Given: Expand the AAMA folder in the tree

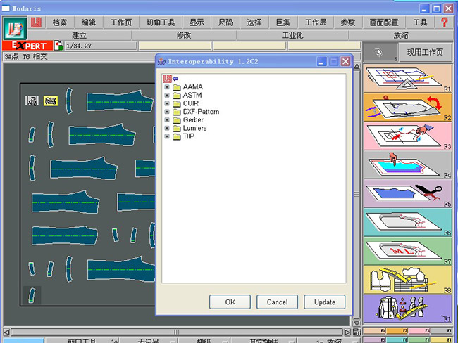Looking at the screenshot, I should (167, 87).
